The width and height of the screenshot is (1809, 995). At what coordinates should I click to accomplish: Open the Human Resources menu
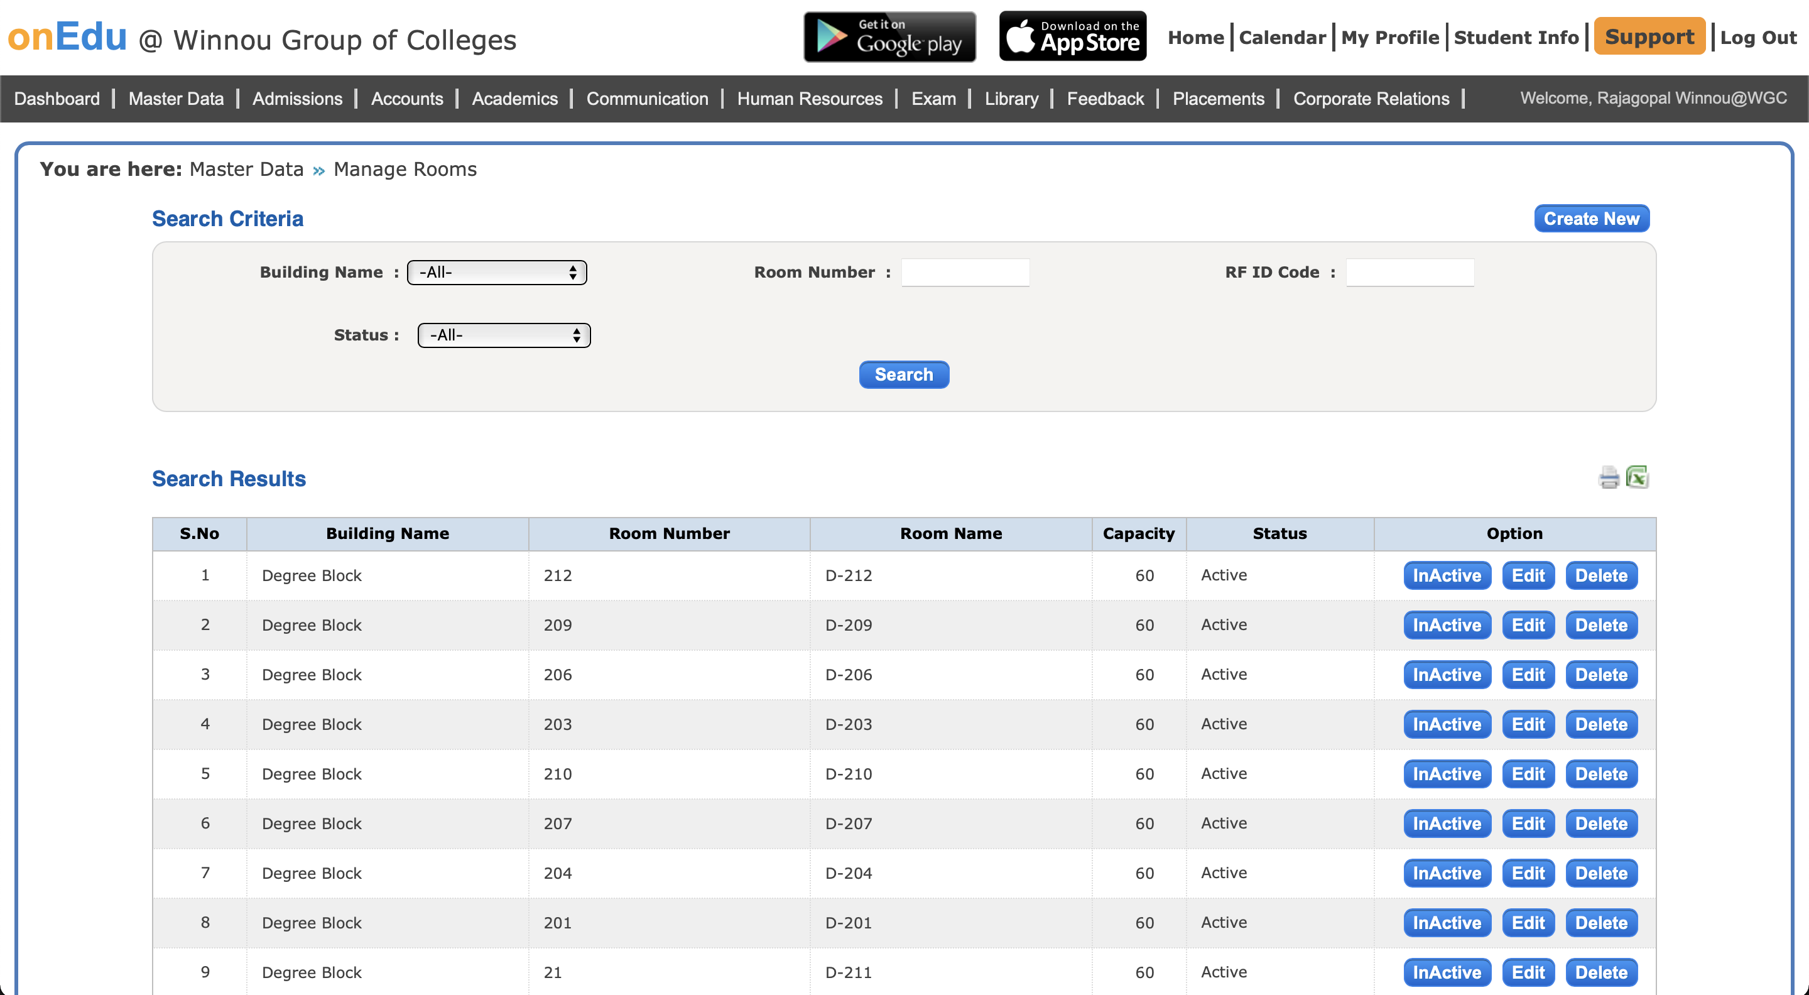(809, 99)
